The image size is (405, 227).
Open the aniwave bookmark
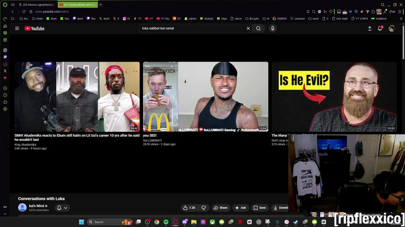tap(297, 19)
